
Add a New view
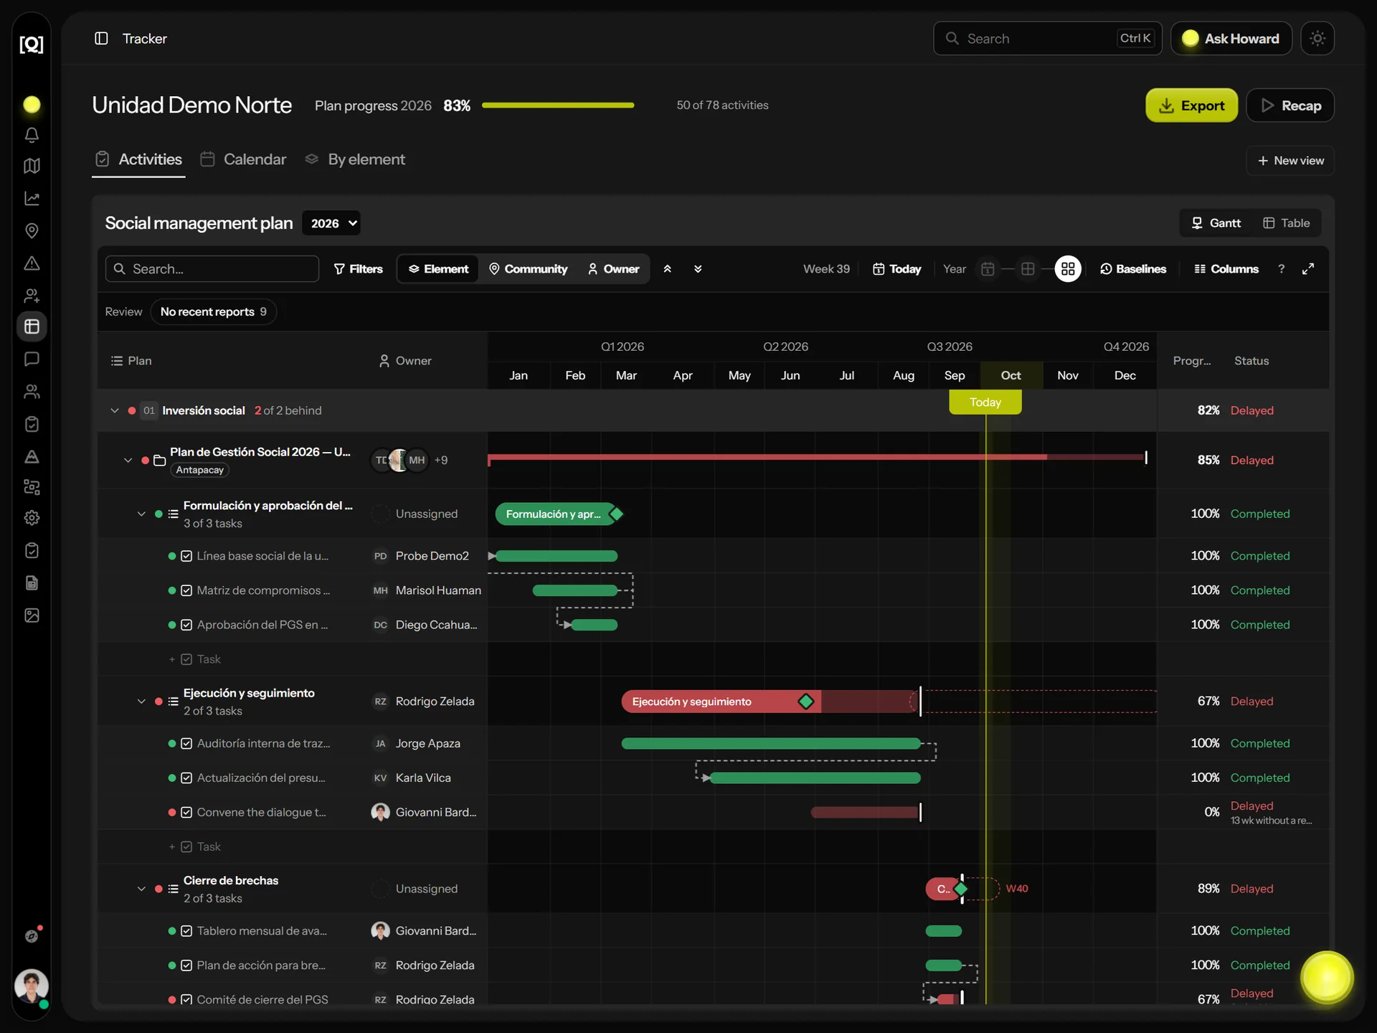pos(1290,161)
